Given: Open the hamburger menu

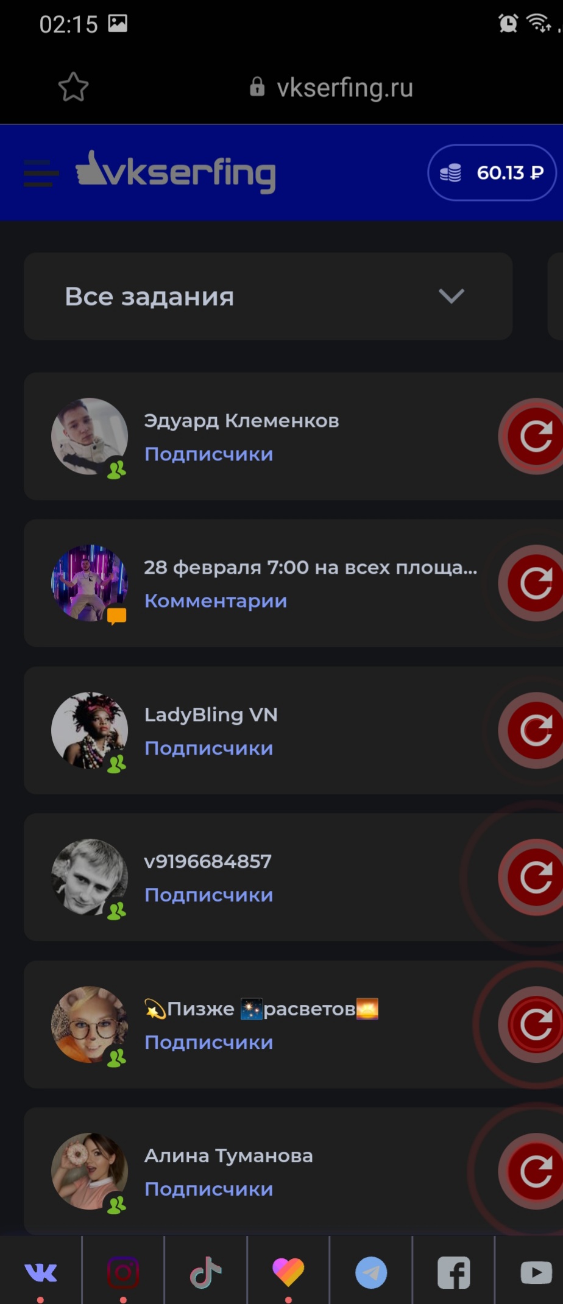Looking at the screenshot, I should pos(41,173).
